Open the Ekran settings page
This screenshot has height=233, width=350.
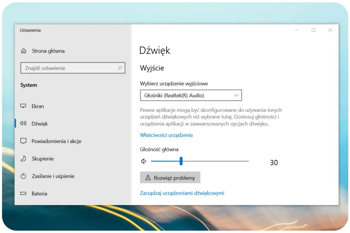tap(38, 106)
